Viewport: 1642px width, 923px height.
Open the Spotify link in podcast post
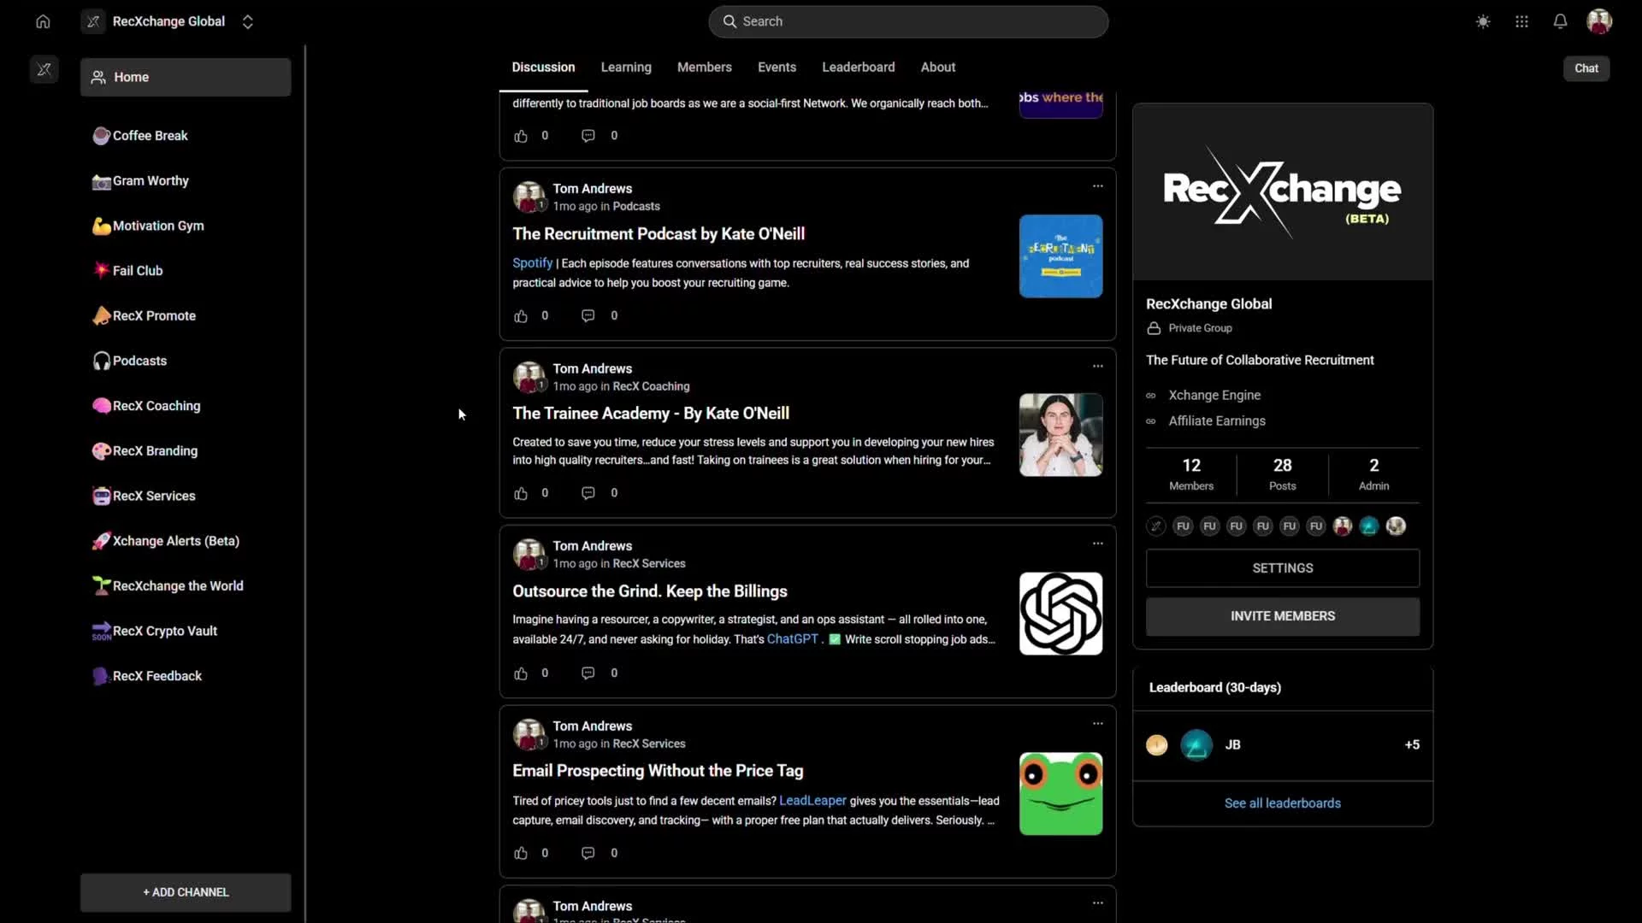[533, 263]
